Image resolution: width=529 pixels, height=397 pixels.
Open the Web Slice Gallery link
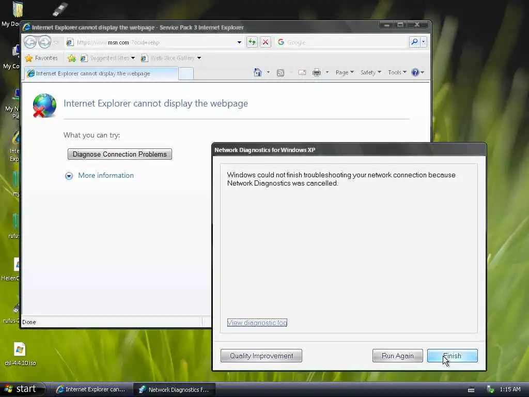(x=171, y=58)
